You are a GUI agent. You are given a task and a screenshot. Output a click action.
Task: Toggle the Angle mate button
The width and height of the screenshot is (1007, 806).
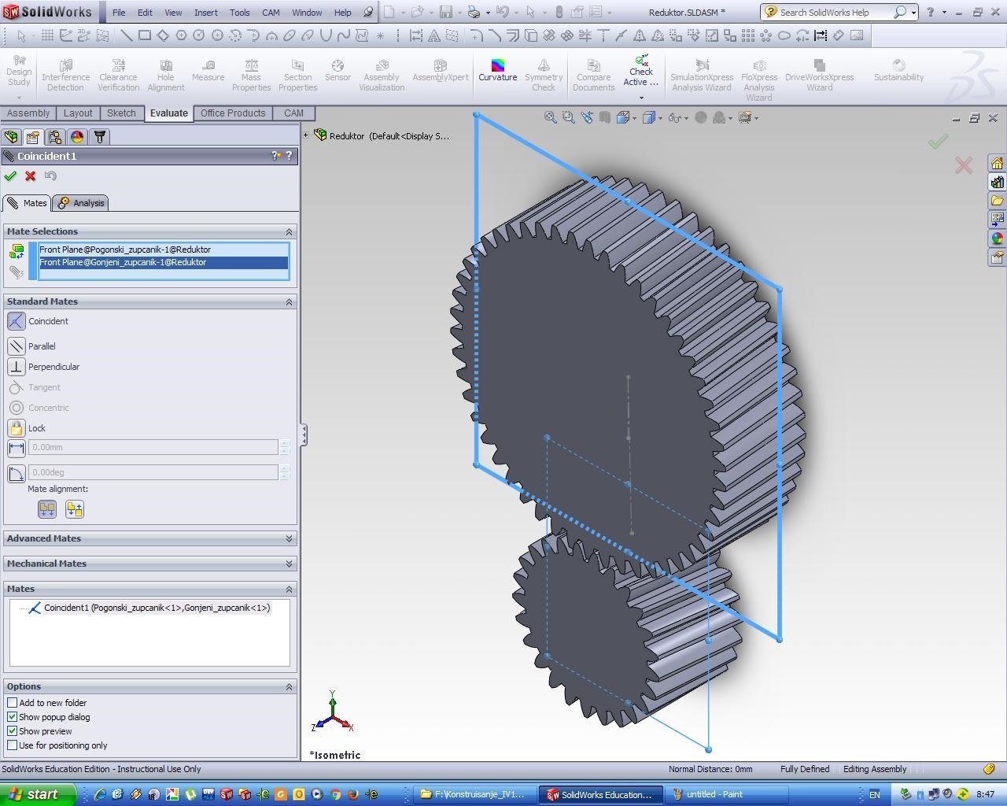pyautogui.click(x=16, y=473)
